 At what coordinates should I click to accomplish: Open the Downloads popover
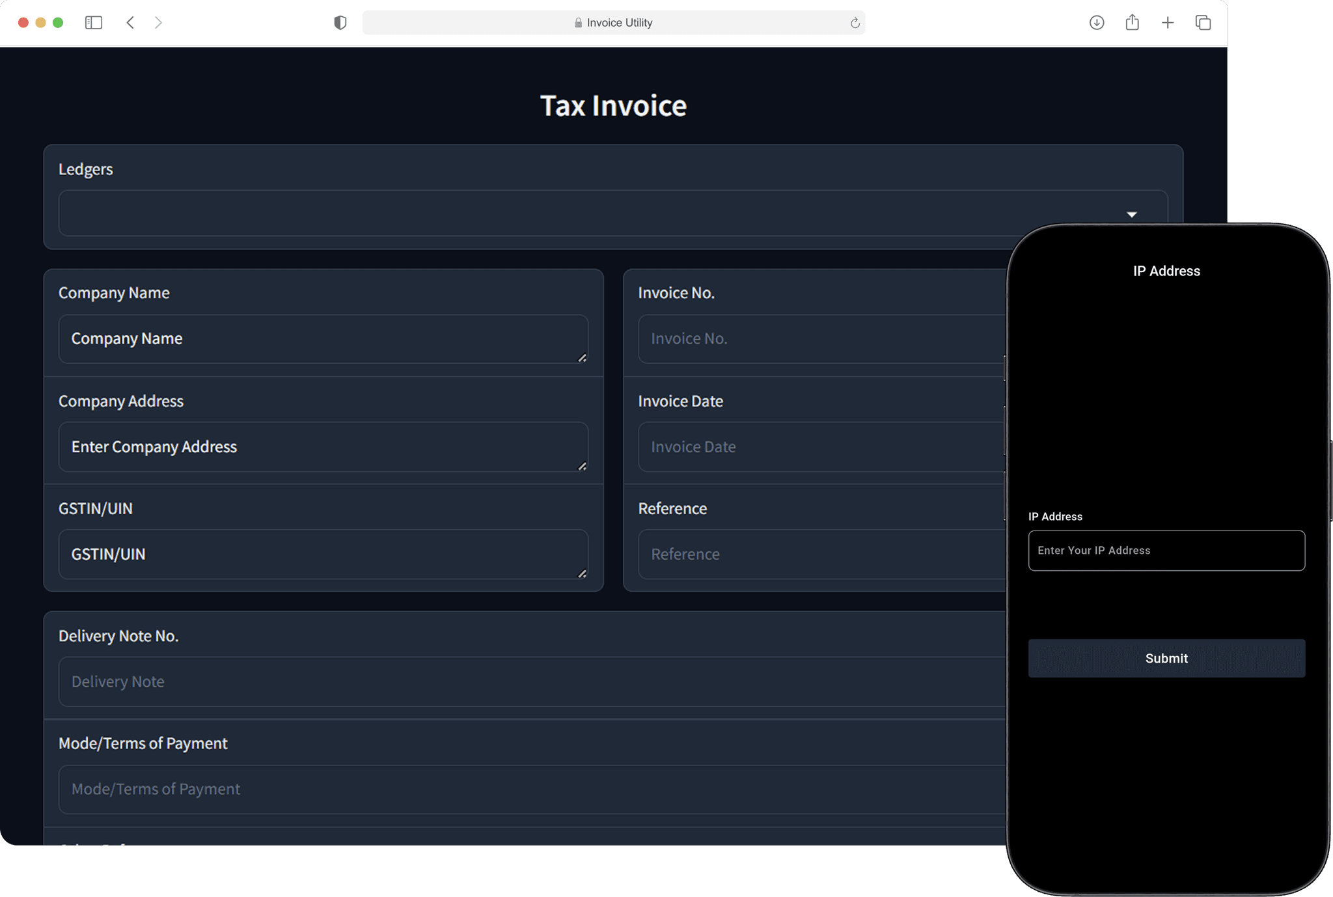[1097, 22]
